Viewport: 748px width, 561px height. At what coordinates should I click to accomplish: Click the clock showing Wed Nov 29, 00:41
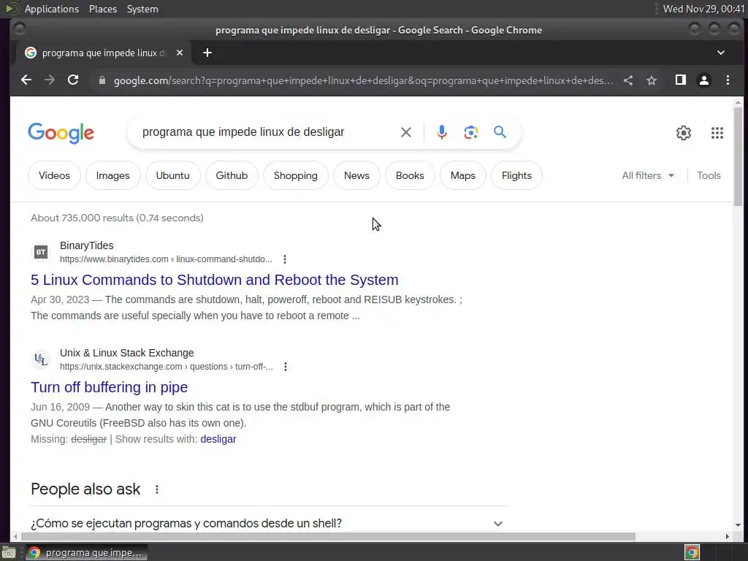703,9
